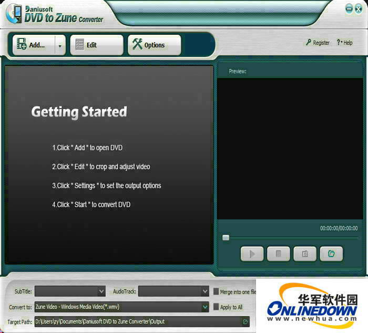
Task: Stop the preview playback
Action: click(279, 254)
